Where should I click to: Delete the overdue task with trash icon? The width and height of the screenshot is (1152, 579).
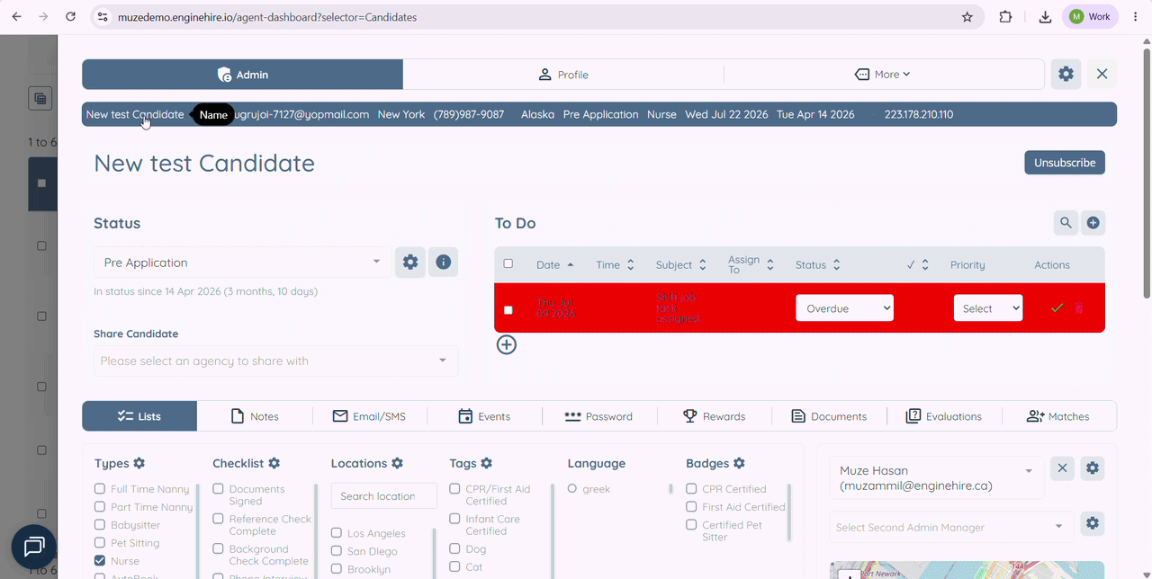pyautogui.click(x=1079, y=308)
